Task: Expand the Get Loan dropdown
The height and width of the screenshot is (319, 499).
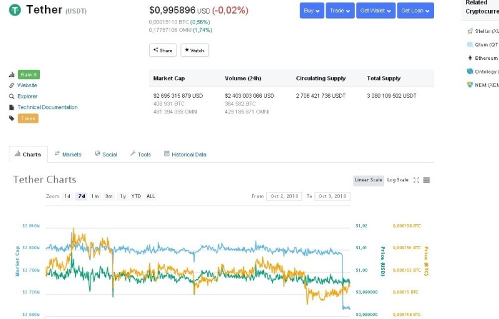Action: (x=415, y=11)
